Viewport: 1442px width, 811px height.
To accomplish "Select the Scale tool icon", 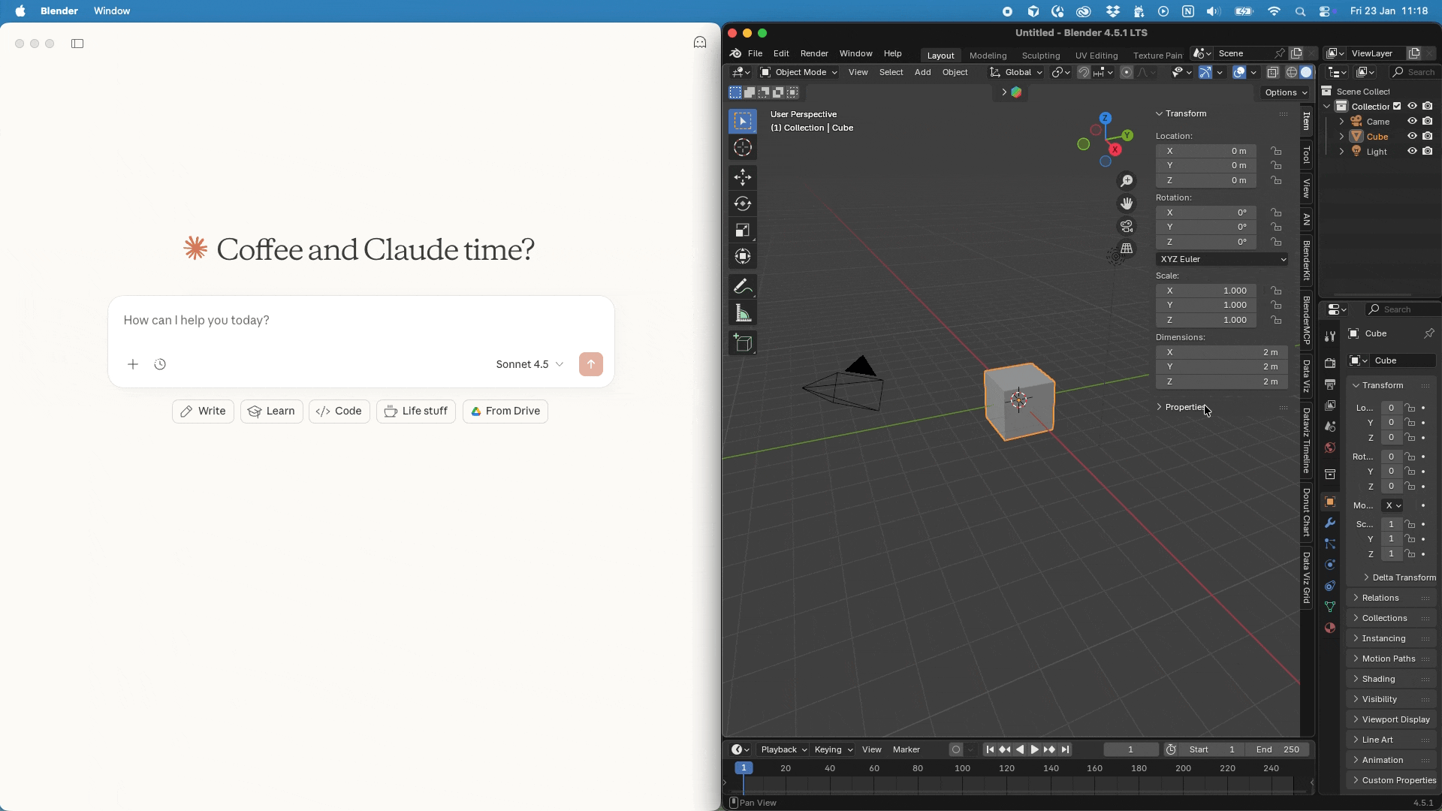I will pyautogui.click(x=742, y=230).
